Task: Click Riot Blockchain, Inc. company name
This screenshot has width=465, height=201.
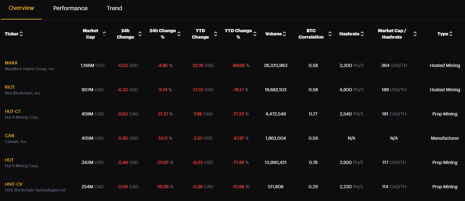Action: (23, 93)
